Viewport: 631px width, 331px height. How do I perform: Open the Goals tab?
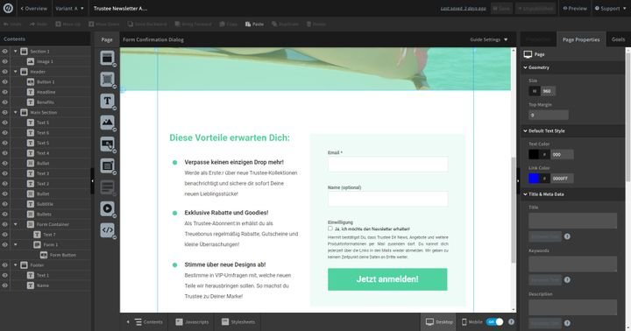pos(618,39)
